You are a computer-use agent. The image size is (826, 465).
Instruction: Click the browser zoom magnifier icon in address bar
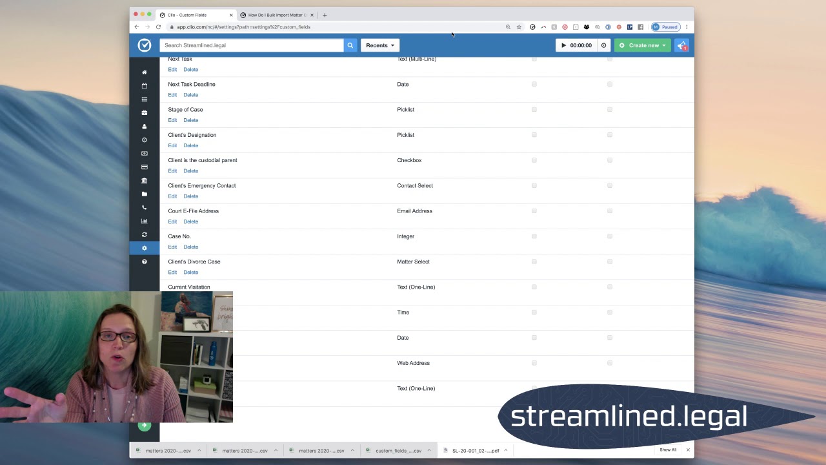click(x=508, y=27)
